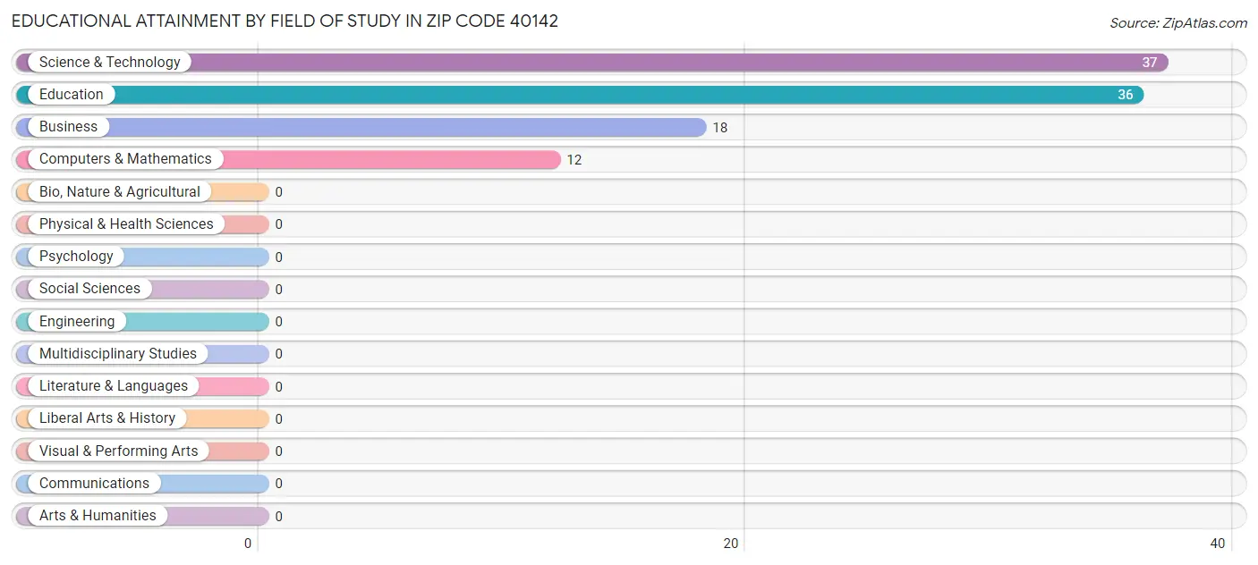The height and width of the screenshot is (565, 1258).
Task: Click the 0 value next to Communications
Action: tap(279, 484)
